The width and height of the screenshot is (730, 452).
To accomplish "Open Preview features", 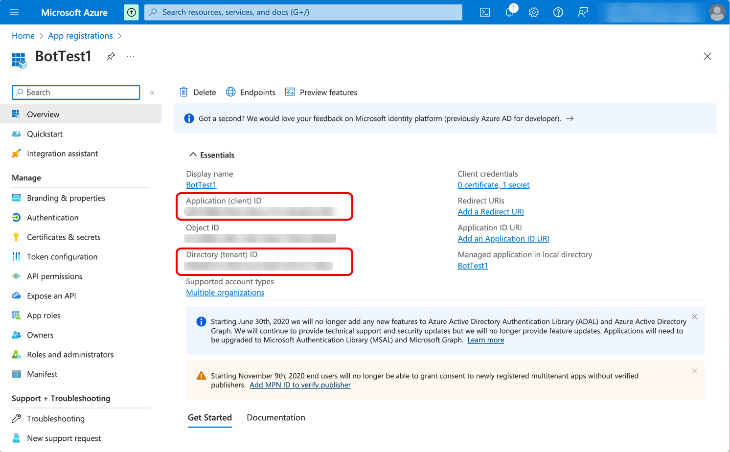I will pos(321,92).
